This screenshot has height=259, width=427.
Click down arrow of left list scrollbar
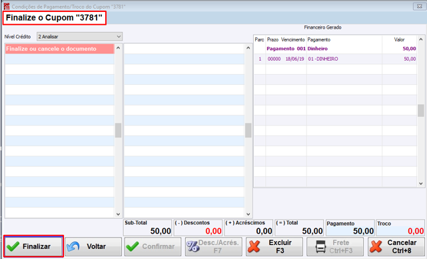click(x=118, y=214)
